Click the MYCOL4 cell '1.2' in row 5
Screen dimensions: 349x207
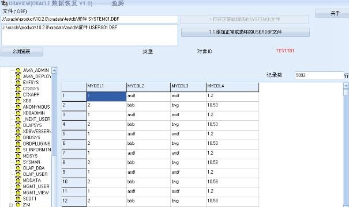coord(232,135)
